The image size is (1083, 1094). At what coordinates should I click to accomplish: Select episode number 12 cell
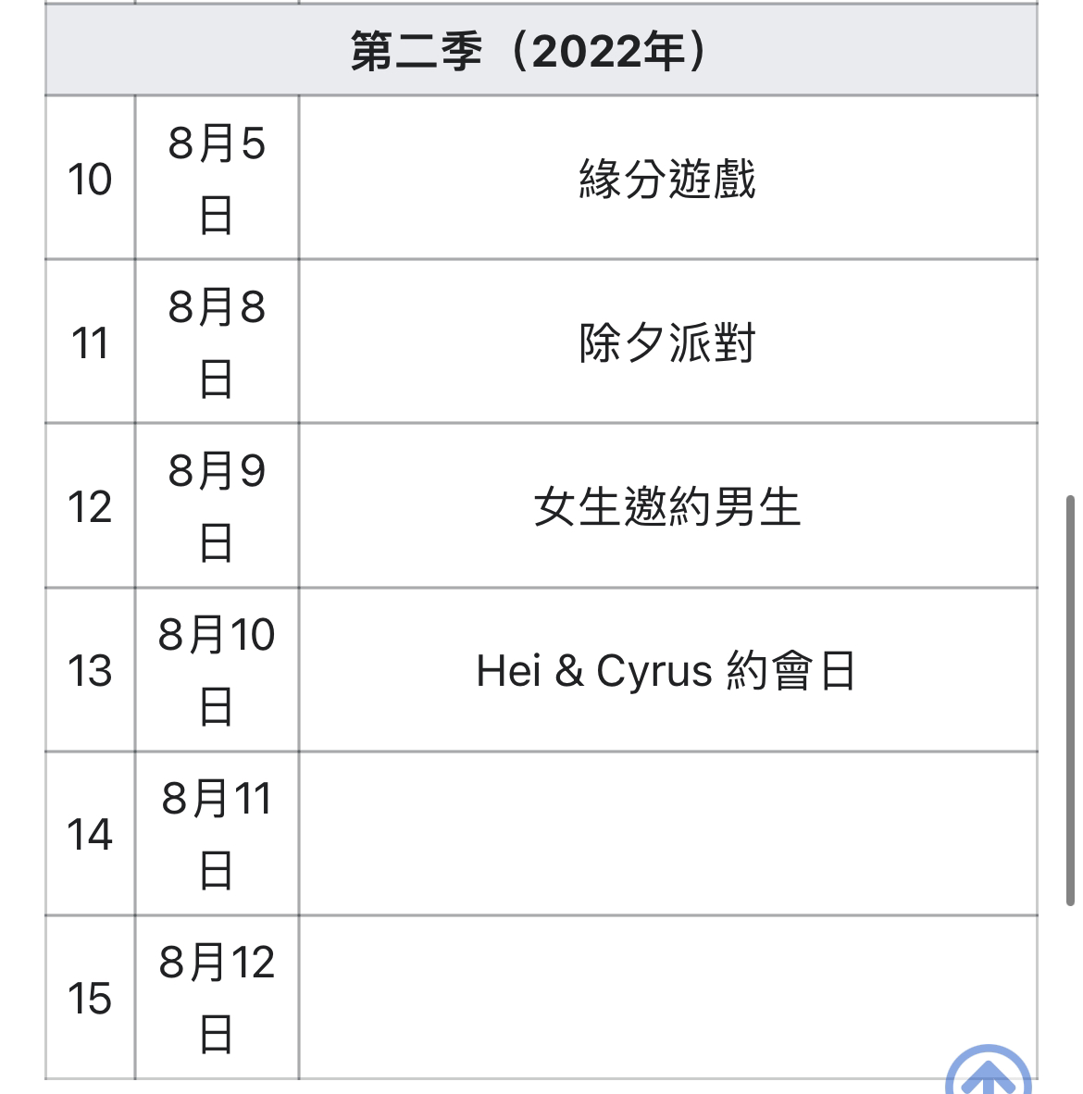click(x=90, y=506)
